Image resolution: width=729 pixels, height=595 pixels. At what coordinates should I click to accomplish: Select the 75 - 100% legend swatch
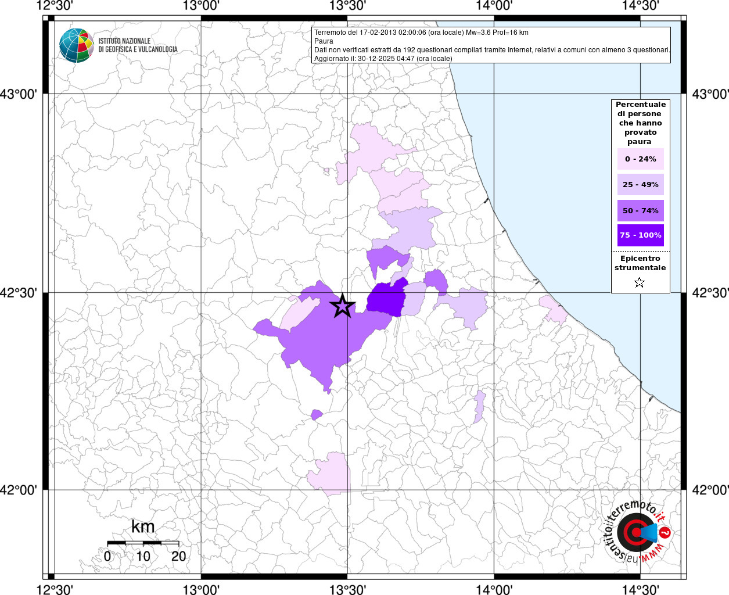coord(640,235)
